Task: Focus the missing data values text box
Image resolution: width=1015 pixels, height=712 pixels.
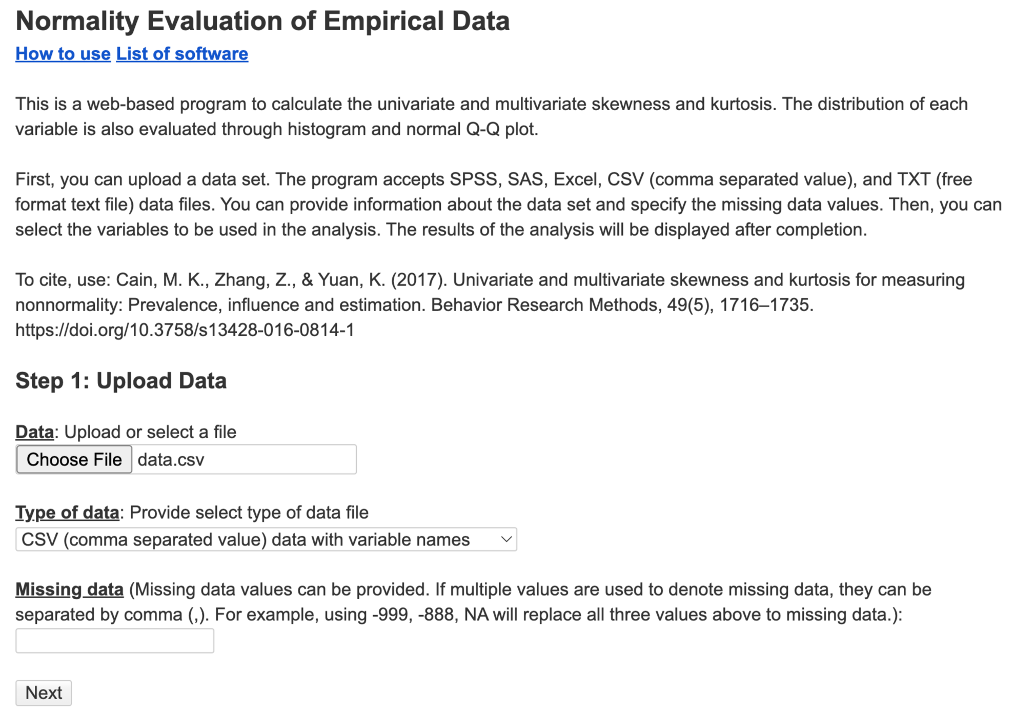Action: click(x=115, y=641)
